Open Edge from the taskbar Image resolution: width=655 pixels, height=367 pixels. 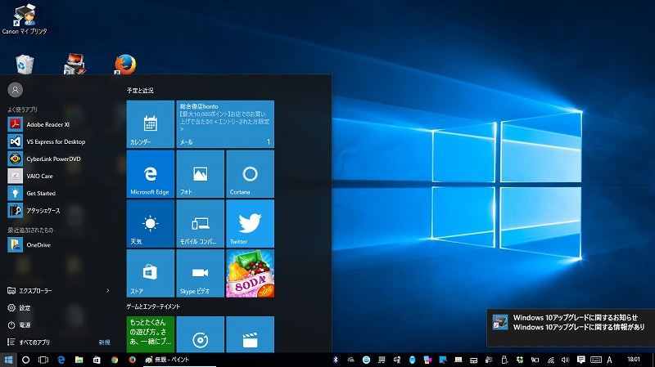pos(61,360)
